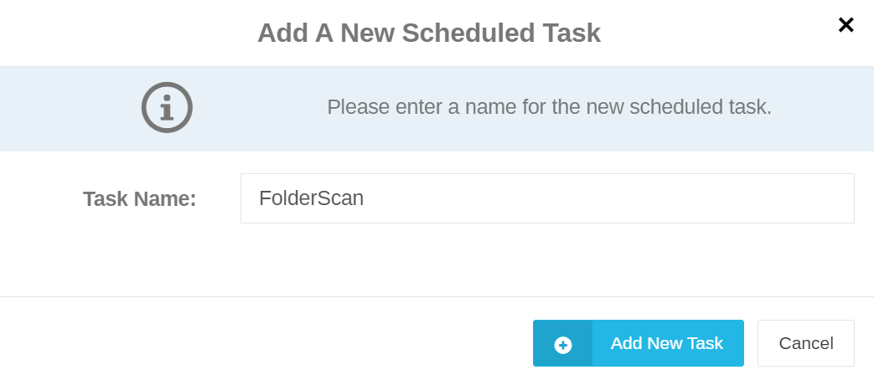Click the Add New Task button label
Image resolution: width=874 pixels, height=375 pixels.
point(667,343)
